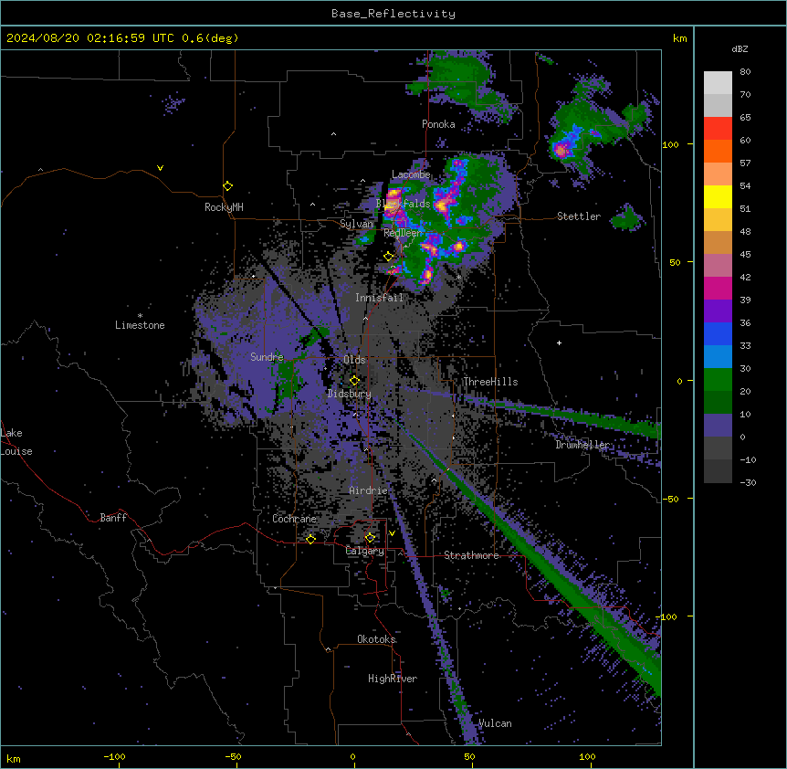Pick the orange 60–57 dBZ legend swatch
The width and height of the screenshot is (787, 769).
[718, 151]
